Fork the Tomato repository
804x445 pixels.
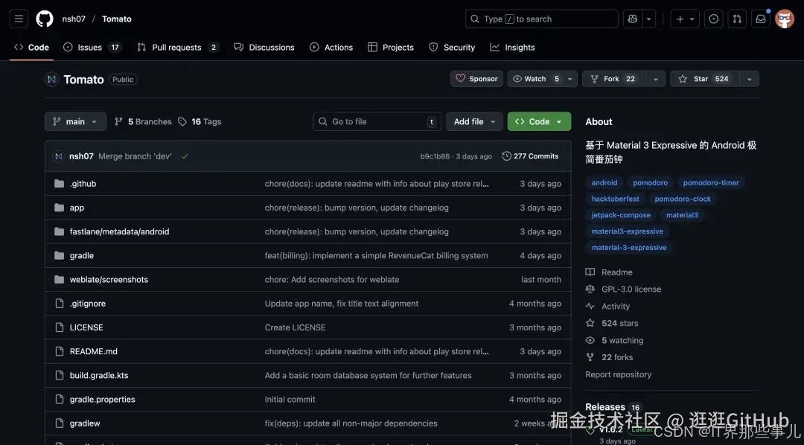pos(614,79)
